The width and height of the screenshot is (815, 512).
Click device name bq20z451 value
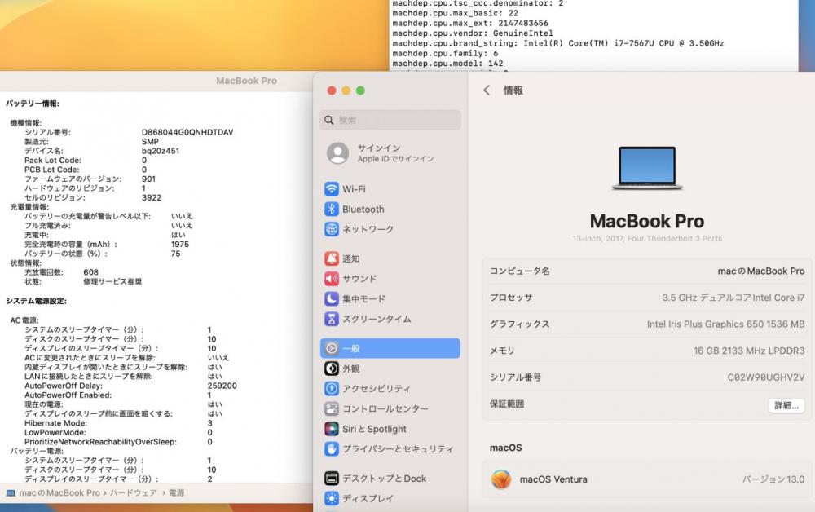point(160,151)
